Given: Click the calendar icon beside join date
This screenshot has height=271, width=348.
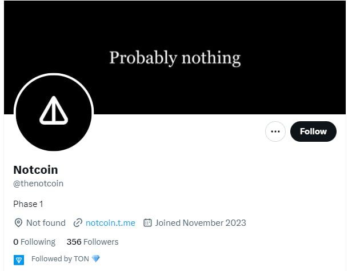Looking at the screenshot, I should tap(147, 222).
